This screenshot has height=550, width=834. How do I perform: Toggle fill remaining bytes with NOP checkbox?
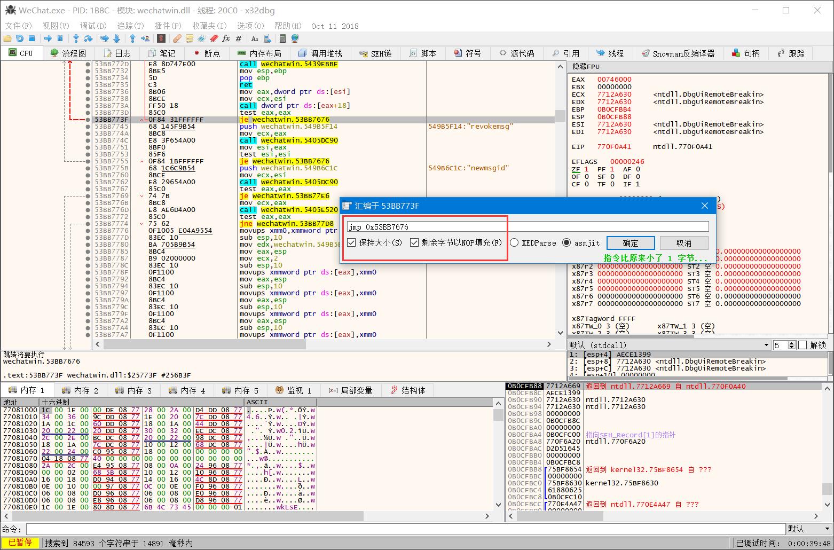click(414, 242)
